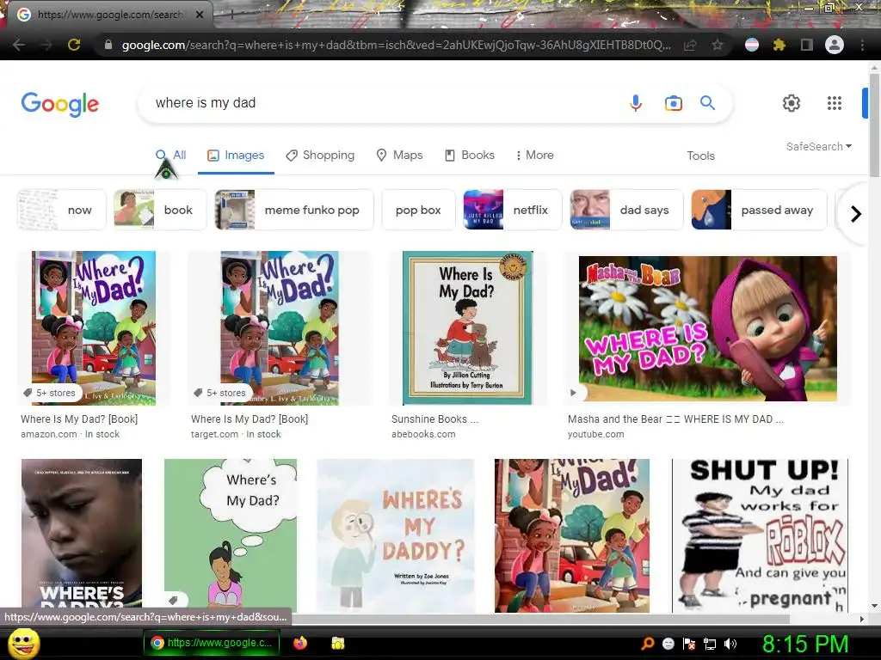Open Google quick settings gear
This screenshot has width=881, height=660.
coord(792,103)
